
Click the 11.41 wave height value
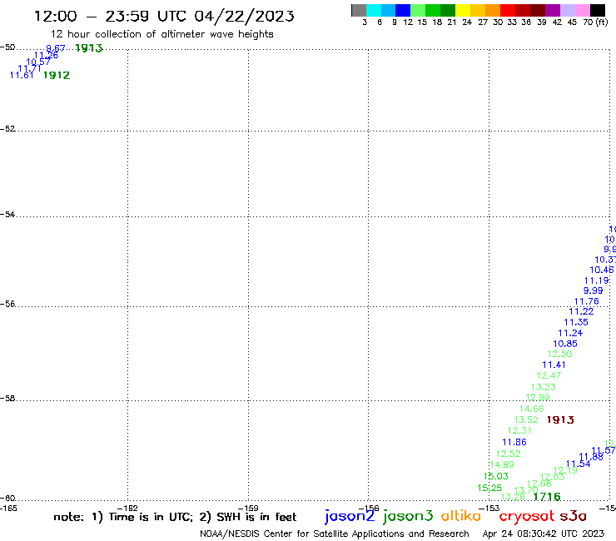click(554, 365)
